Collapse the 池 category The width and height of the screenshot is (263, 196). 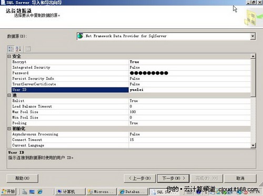coord(9,95)
